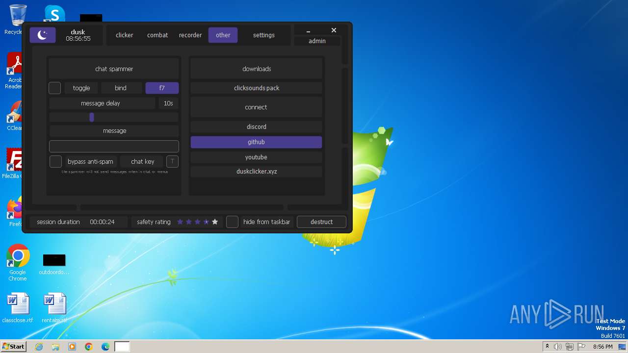Open the CCleaner desktop shortcut
Image resolution: width=628 pixels, height=353 pixels.
pos(15,115)
